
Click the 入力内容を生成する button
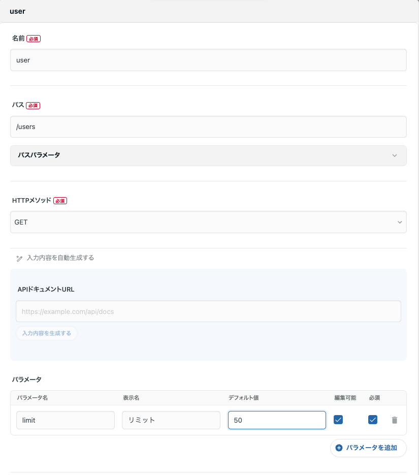point(47,333)
